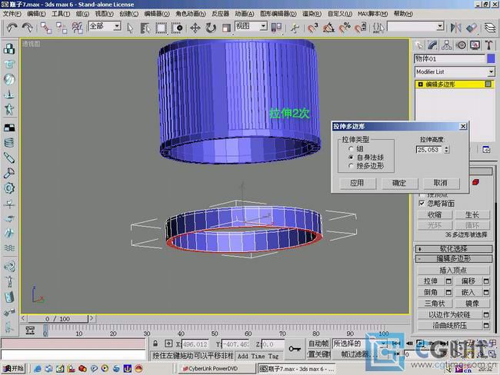The width and height of the screenshot is (500, 375).
Task: Click the 生长 grow selection button
Action: [x=472, y=214]
